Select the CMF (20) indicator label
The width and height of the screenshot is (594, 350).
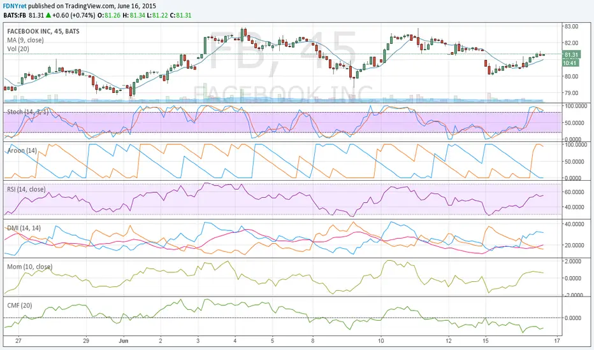tap(20, 305)
